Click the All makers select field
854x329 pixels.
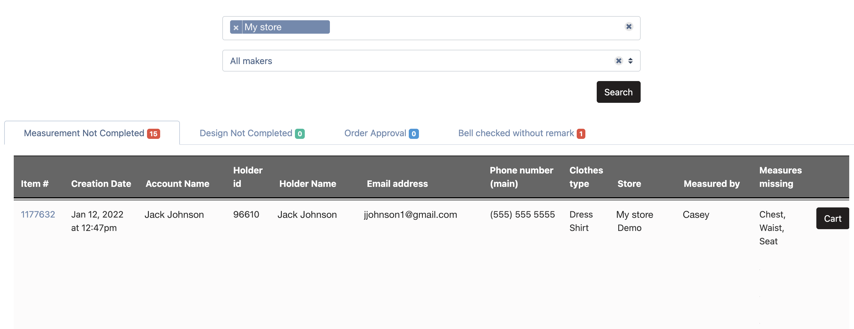click(398, 61)
